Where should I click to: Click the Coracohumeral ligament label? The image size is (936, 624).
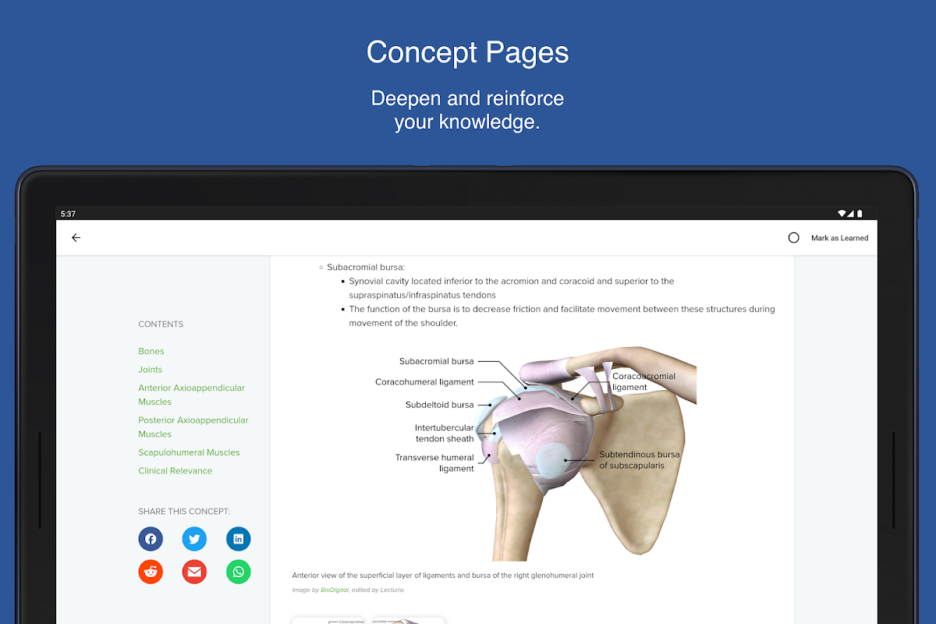(x=424, y=382)
